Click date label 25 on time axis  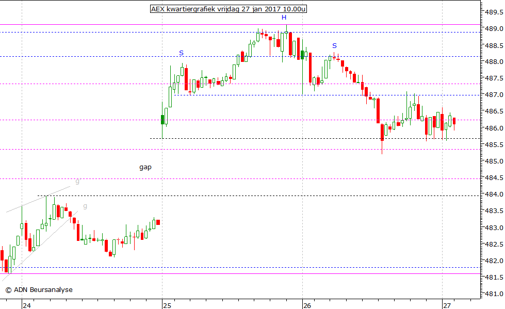point(167,305)
